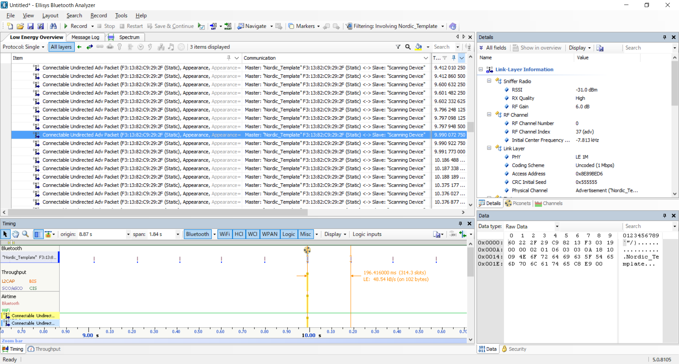Select the arrow pointer tool in Timing
Viewport: 679px width, 364px height.
point(5,234)
